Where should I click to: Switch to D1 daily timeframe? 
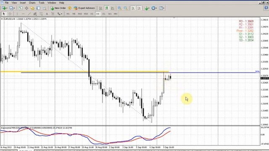[x=104, y=14]
